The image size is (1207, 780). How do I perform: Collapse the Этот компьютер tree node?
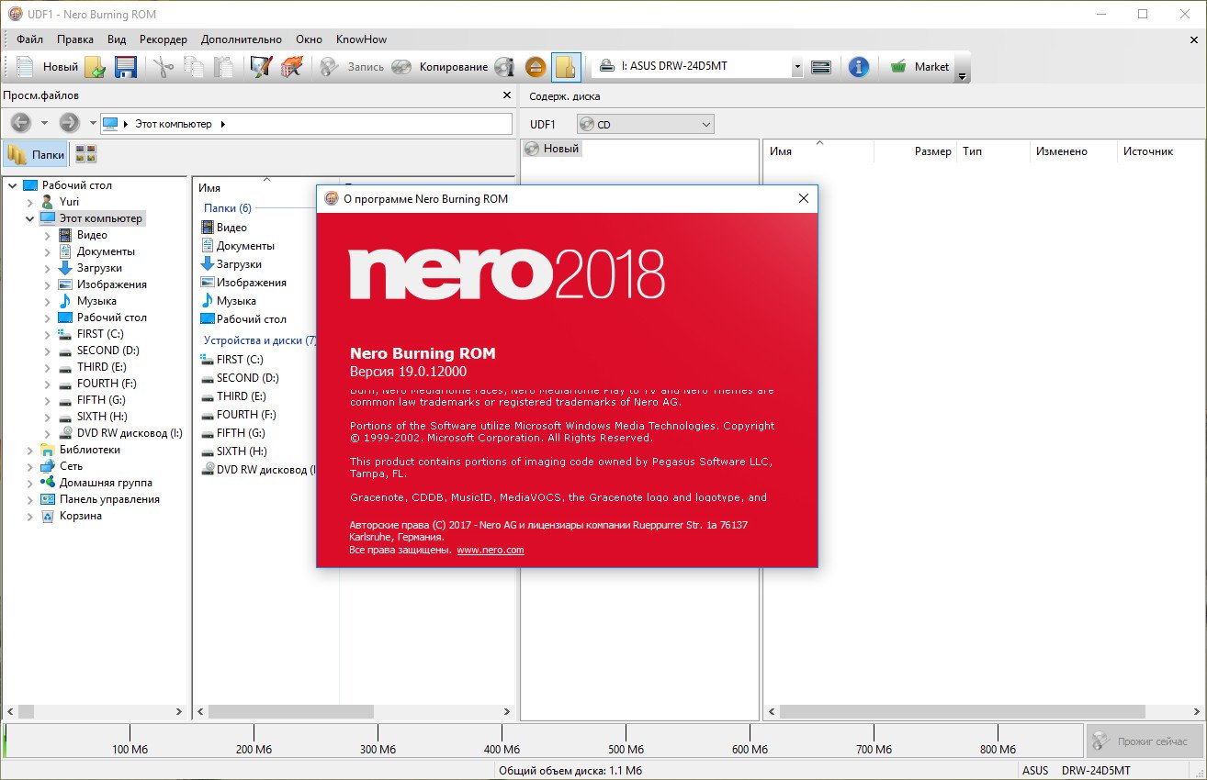point(30,218)
